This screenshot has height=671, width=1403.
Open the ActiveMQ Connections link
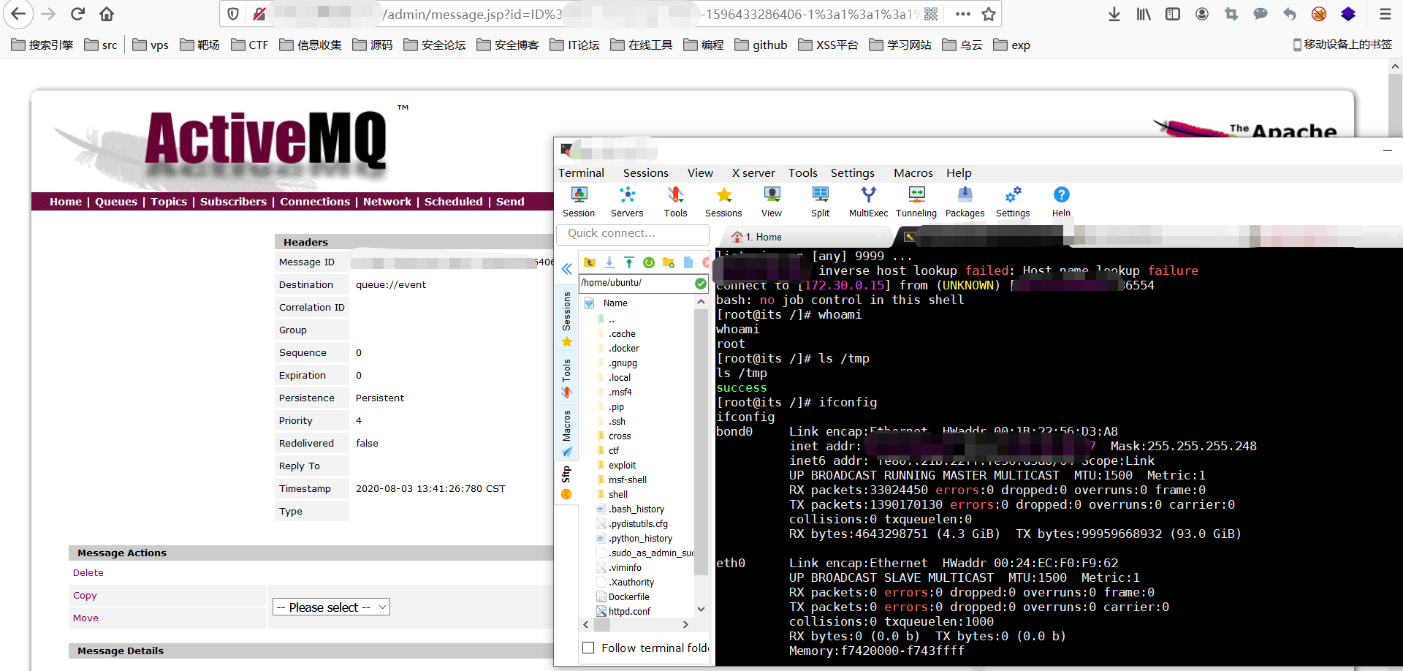tap(315, 202)
